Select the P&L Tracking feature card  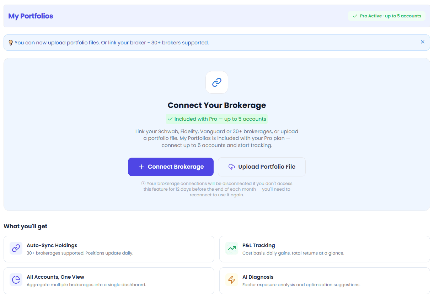(x=325, y=249)
